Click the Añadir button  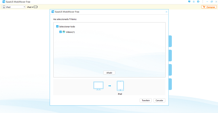(109, 73)
